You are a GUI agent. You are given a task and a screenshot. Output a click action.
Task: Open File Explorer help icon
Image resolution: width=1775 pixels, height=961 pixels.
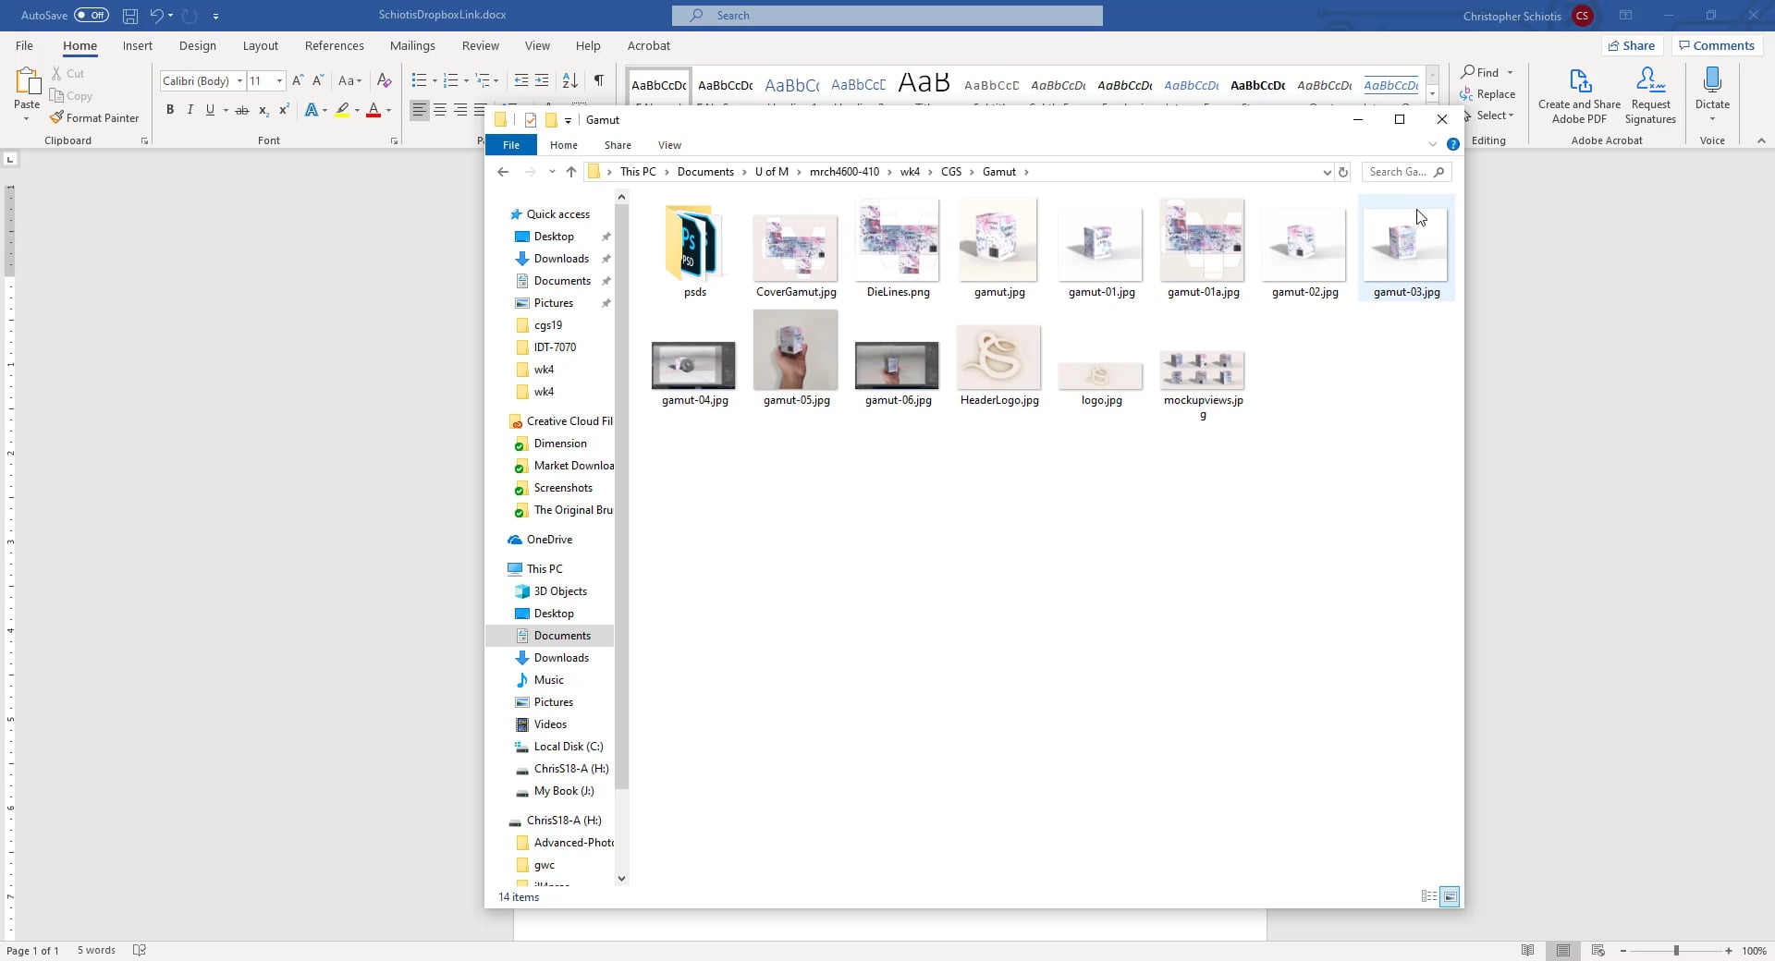[1453, 145]
